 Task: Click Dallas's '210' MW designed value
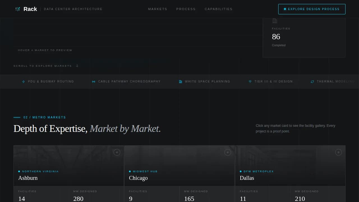(300, 199)
